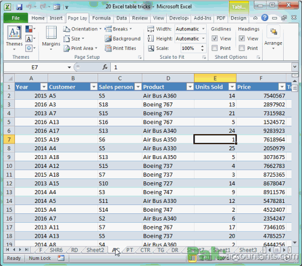302x266 pixels.
Task: Open the Sheet2 worksheet tab
Action: tap(95, 250)
